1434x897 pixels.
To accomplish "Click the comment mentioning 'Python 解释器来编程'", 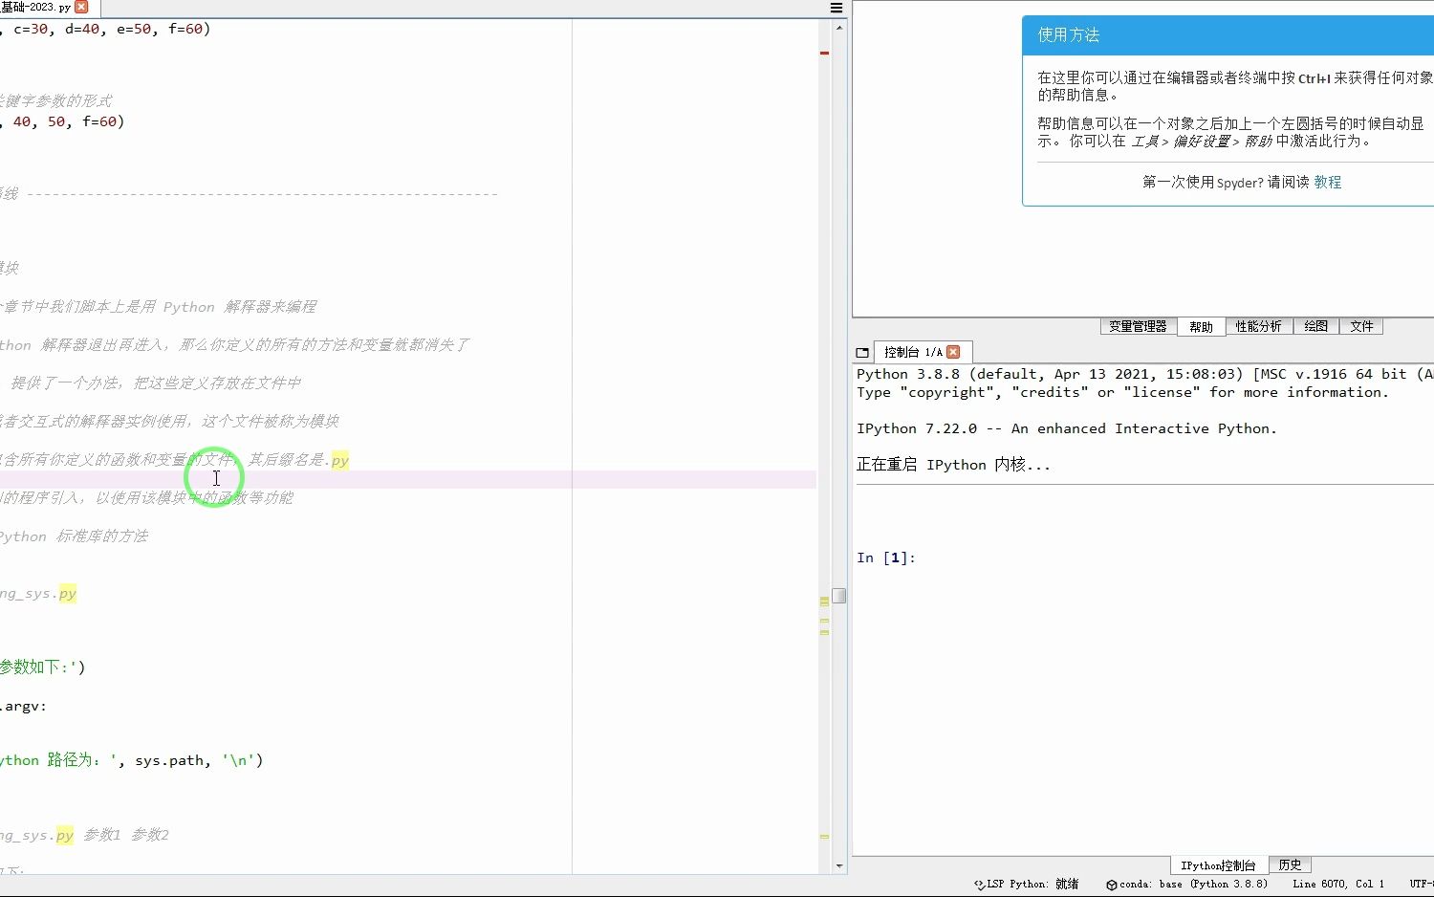I will click(x=158, y=307).
